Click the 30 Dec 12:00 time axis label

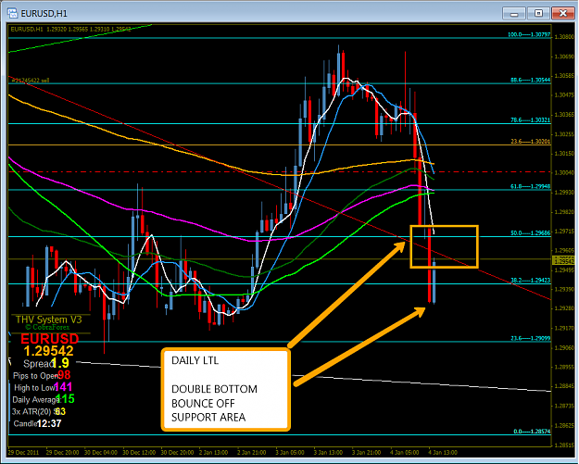(140, 452)
